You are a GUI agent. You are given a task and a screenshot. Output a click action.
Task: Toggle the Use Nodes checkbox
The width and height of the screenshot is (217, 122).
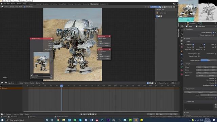tap(25, 7)
